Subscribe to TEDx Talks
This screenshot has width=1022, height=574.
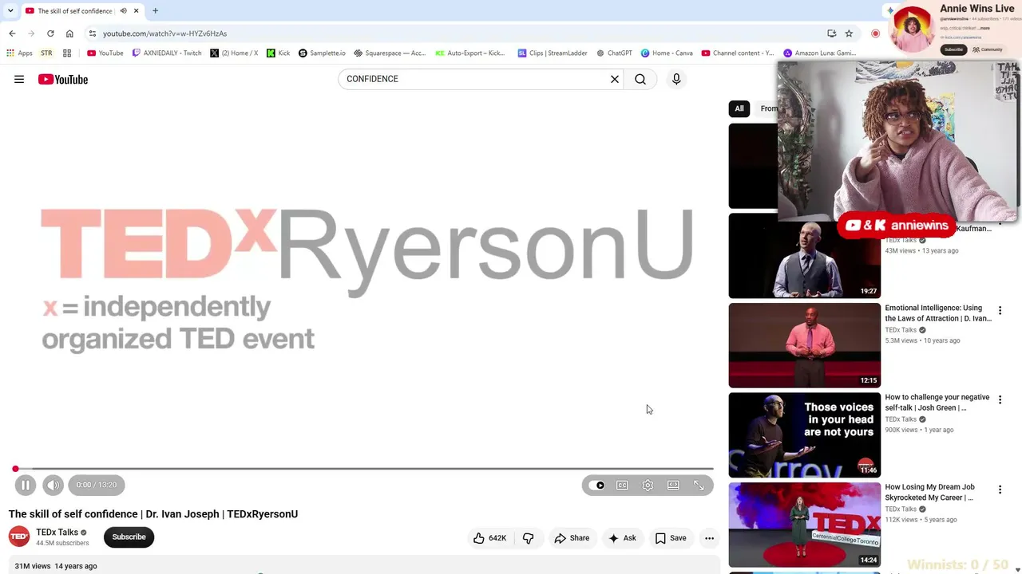click(x=129, y=537)
